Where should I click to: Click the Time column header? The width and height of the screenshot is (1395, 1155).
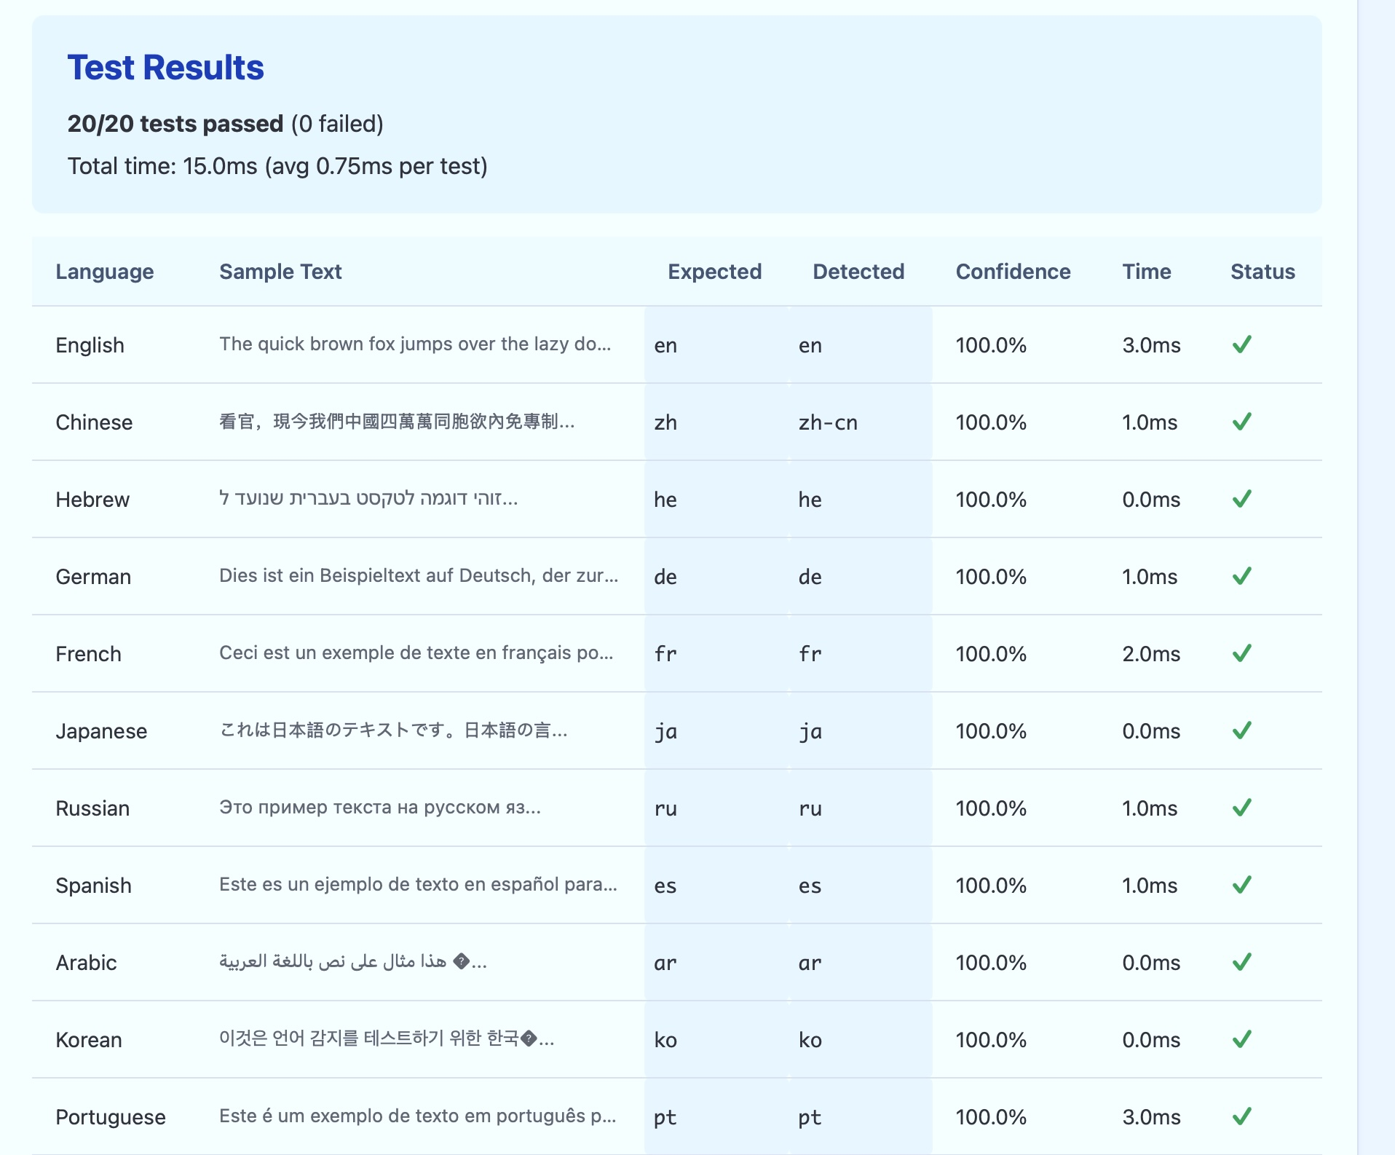[x=1147, y=272]
